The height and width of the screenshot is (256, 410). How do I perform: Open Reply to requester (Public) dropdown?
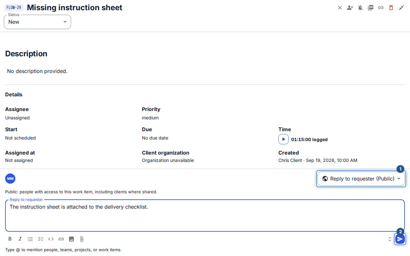[x=361, y=179]
